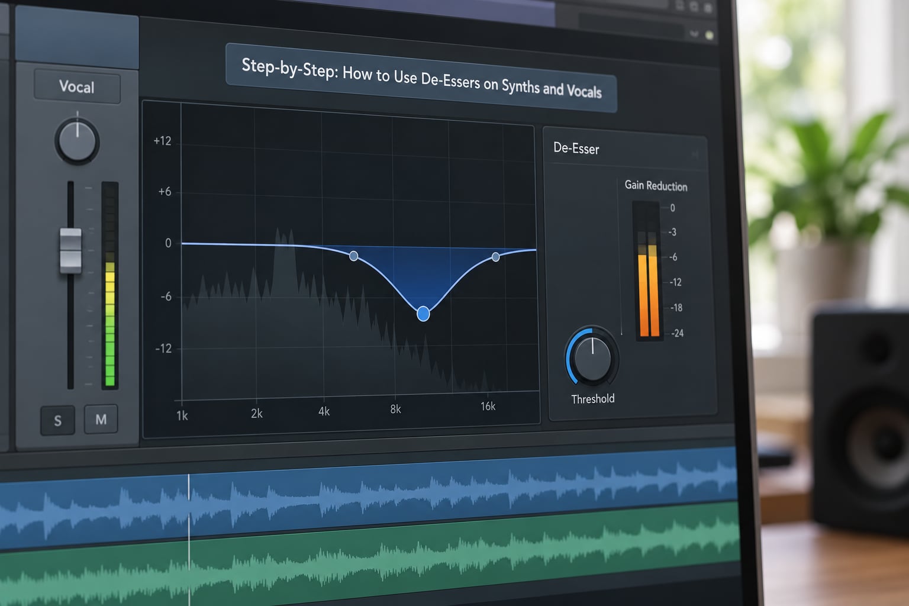This screenshot has width=909, height=606.
Task: Click the "4k" frequency axis label
Action: [324, 411]
